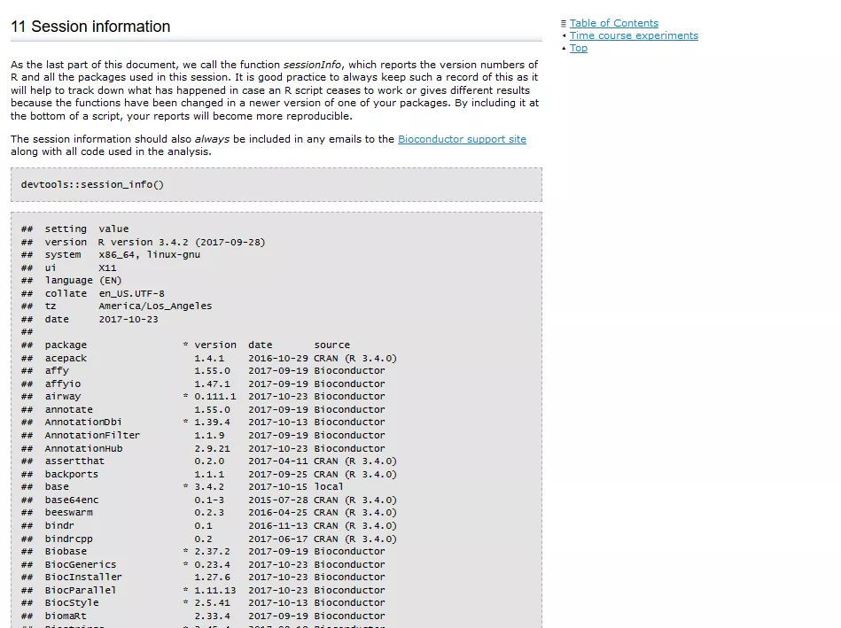Click the bindr package name
The width and height of the screenshot is (841, 628).
[x=59, y=525]
